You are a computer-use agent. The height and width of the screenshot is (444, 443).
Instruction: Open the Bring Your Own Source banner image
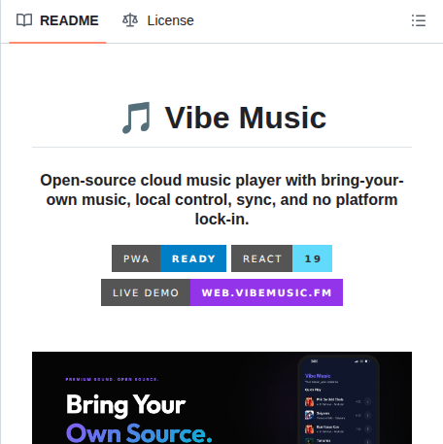(x=221, y=397)
